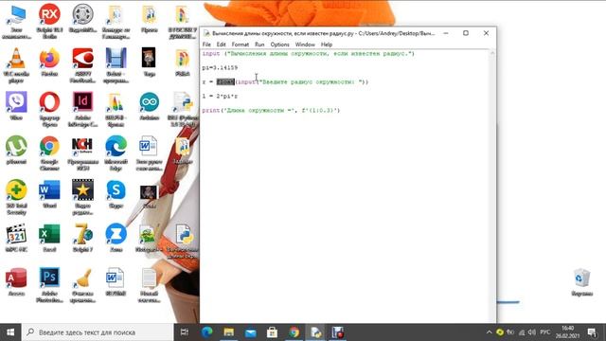Open File Explorer from the taskbar
The height and width of the screenshot is (341, 606).
[x=229, y=332]
